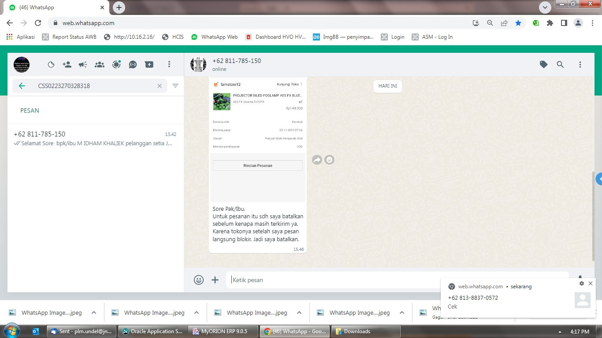
Task: Open the chat list filter icon
Action: pos(175,86)
